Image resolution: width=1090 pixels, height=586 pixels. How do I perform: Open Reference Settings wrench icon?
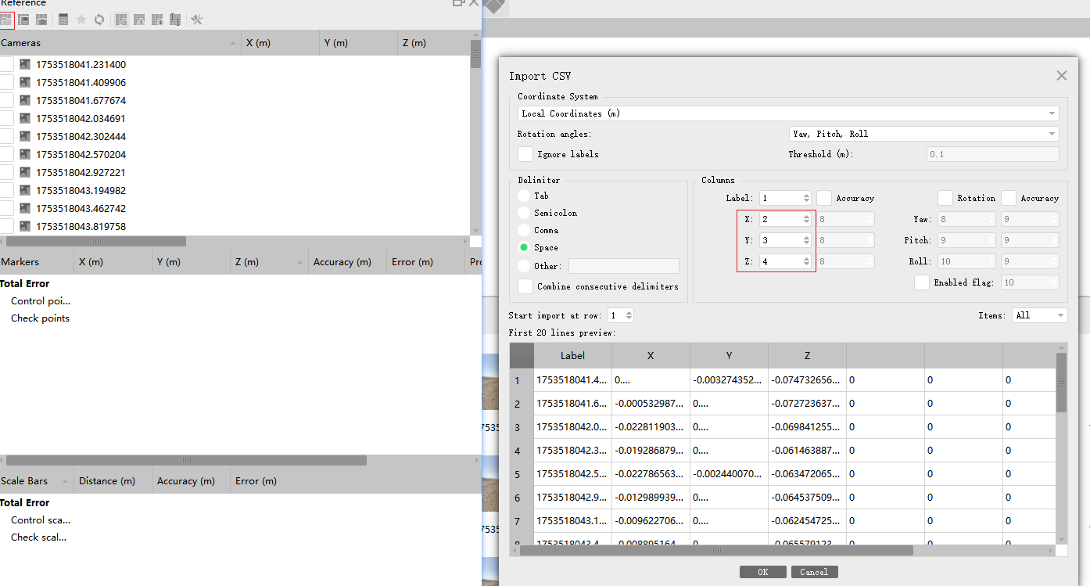point(197,20)
